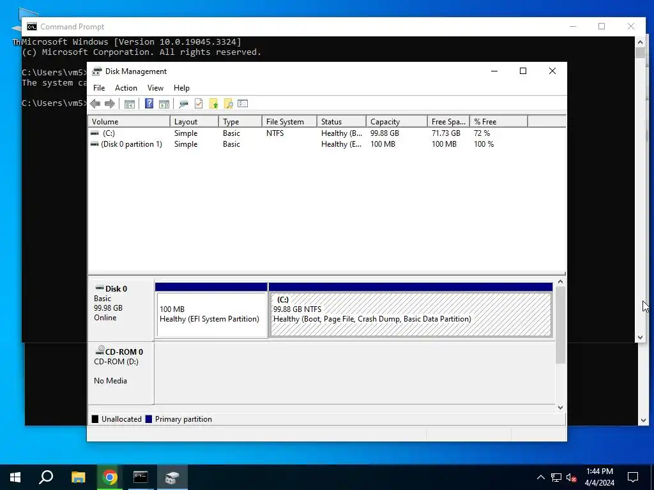Select the 100 MB EFI System Partition block

[211, 314]
